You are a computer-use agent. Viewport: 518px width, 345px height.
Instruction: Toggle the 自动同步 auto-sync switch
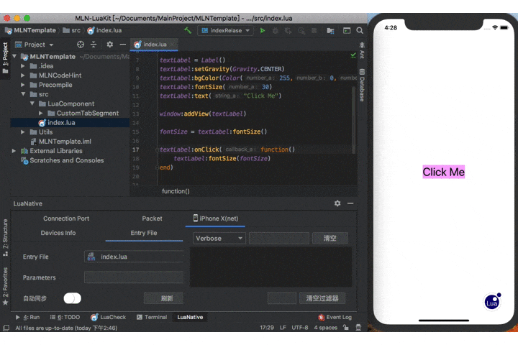[73, 298]
